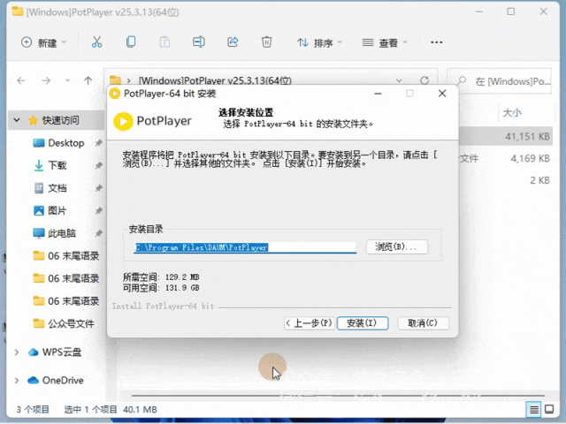Click pin icon next to 文档
This screenshot has width=566, height=424.
(x=98, y=188)
